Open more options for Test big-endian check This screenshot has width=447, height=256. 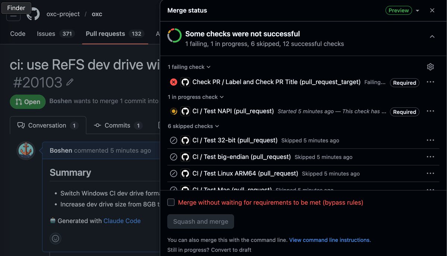pos(430,157)
